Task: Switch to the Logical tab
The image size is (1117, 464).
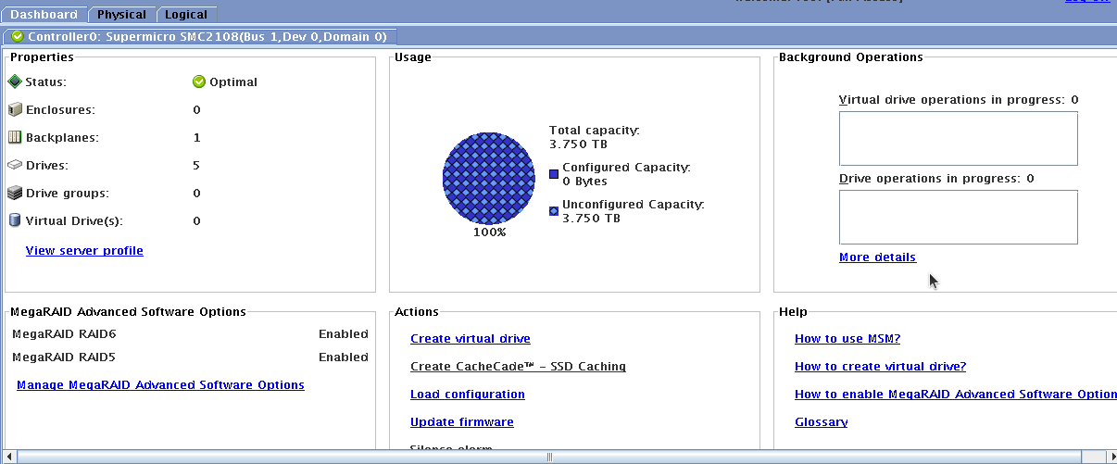Action: click(186, 14)
